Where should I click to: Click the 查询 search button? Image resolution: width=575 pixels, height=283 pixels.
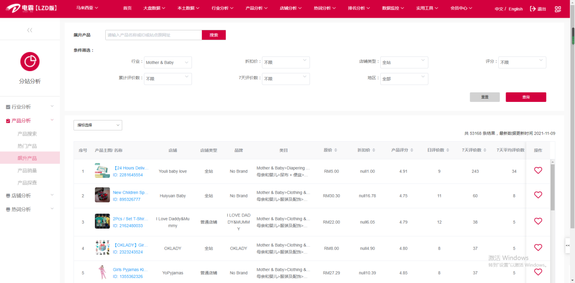pos(526,97)
